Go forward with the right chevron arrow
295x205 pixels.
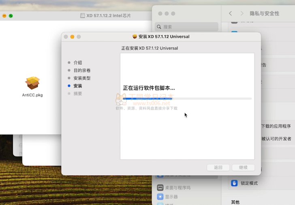(x=242, y=13)
